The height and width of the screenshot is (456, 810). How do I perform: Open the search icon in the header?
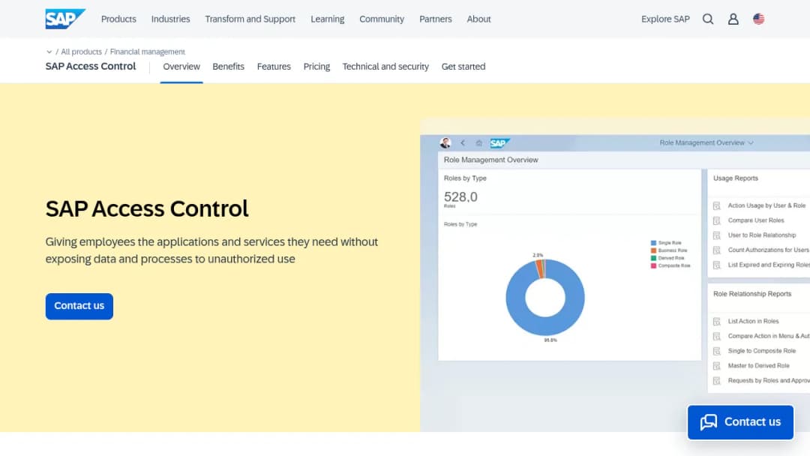708,19
